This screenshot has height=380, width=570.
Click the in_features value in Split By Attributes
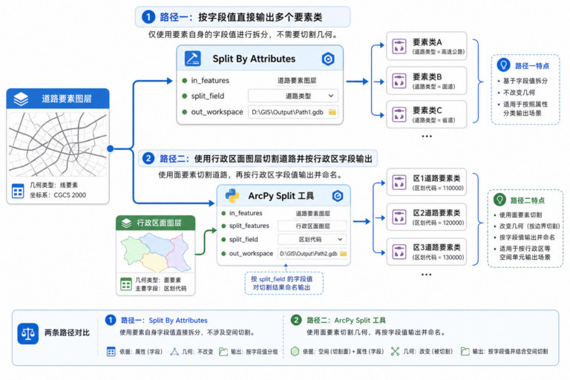(x=297, y=80)
